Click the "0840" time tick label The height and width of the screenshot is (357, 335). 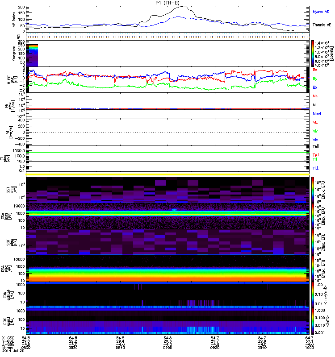pyautogui.click(x=120, y=348)
